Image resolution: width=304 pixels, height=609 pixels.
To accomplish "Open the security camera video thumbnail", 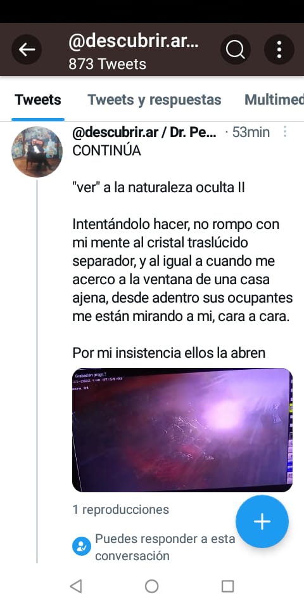I will click(x=182, y=430).
